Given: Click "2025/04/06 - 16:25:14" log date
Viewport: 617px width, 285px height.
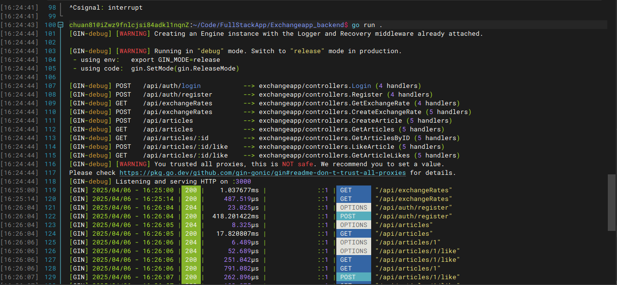Looking at the screenshot, I should point(133,199).
